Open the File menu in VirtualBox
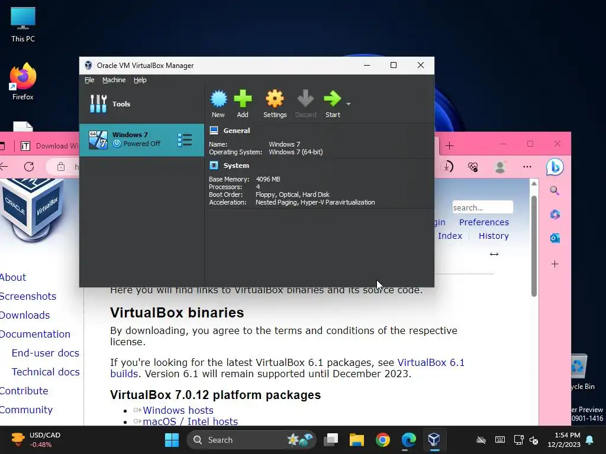606x454 pixels. point(89,80)
